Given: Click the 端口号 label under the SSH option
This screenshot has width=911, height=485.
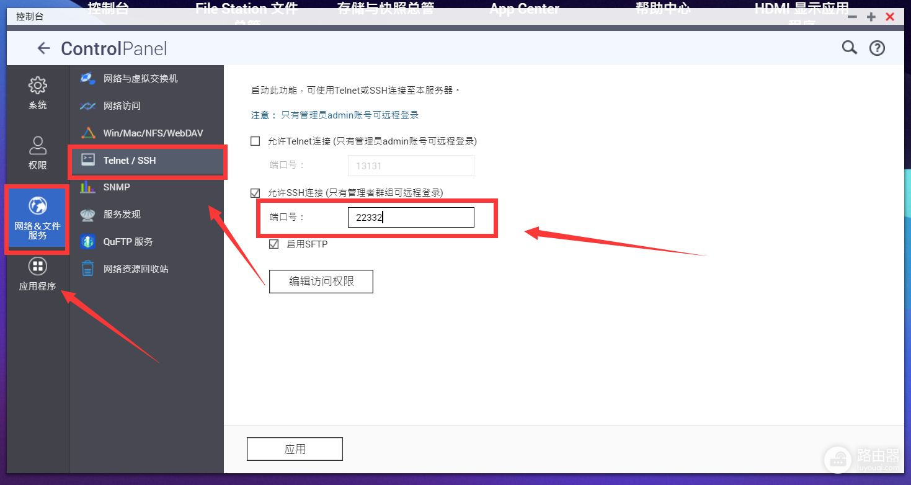Looking at the screenshot, I should (x=287, y=217).
